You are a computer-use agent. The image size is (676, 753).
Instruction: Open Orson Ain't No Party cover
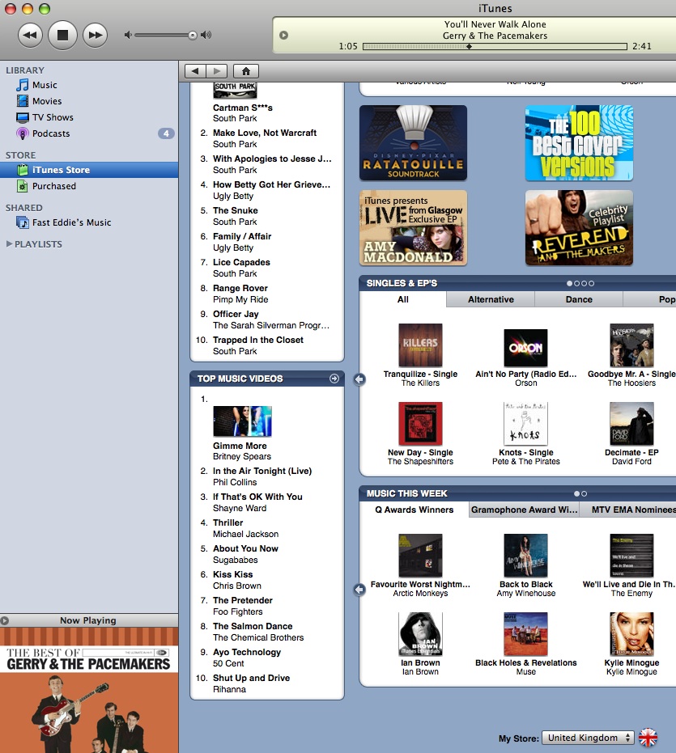525,348
